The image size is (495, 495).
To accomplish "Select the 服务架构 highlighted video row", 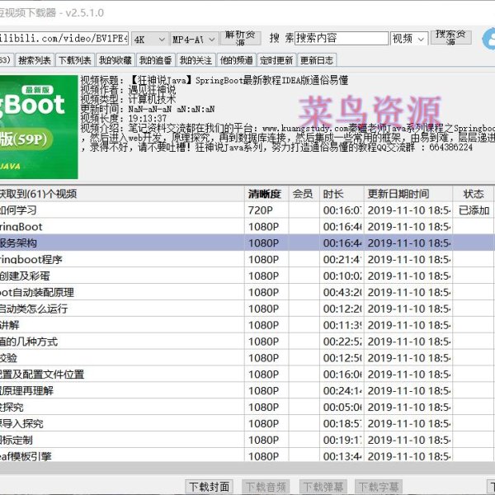I will coord(124,243).
